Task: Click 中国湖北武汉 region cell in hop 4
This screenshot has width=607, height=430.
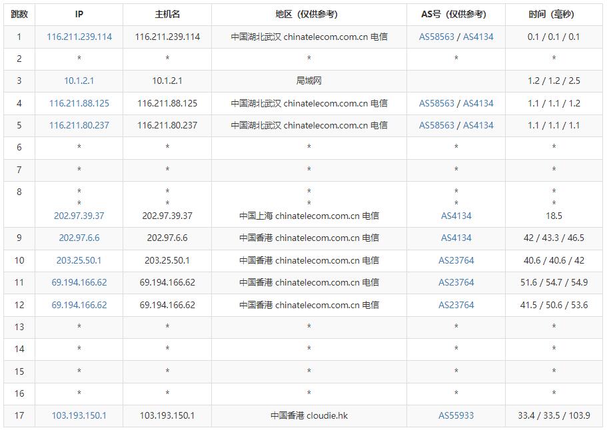Action: (x=309, y=103)
